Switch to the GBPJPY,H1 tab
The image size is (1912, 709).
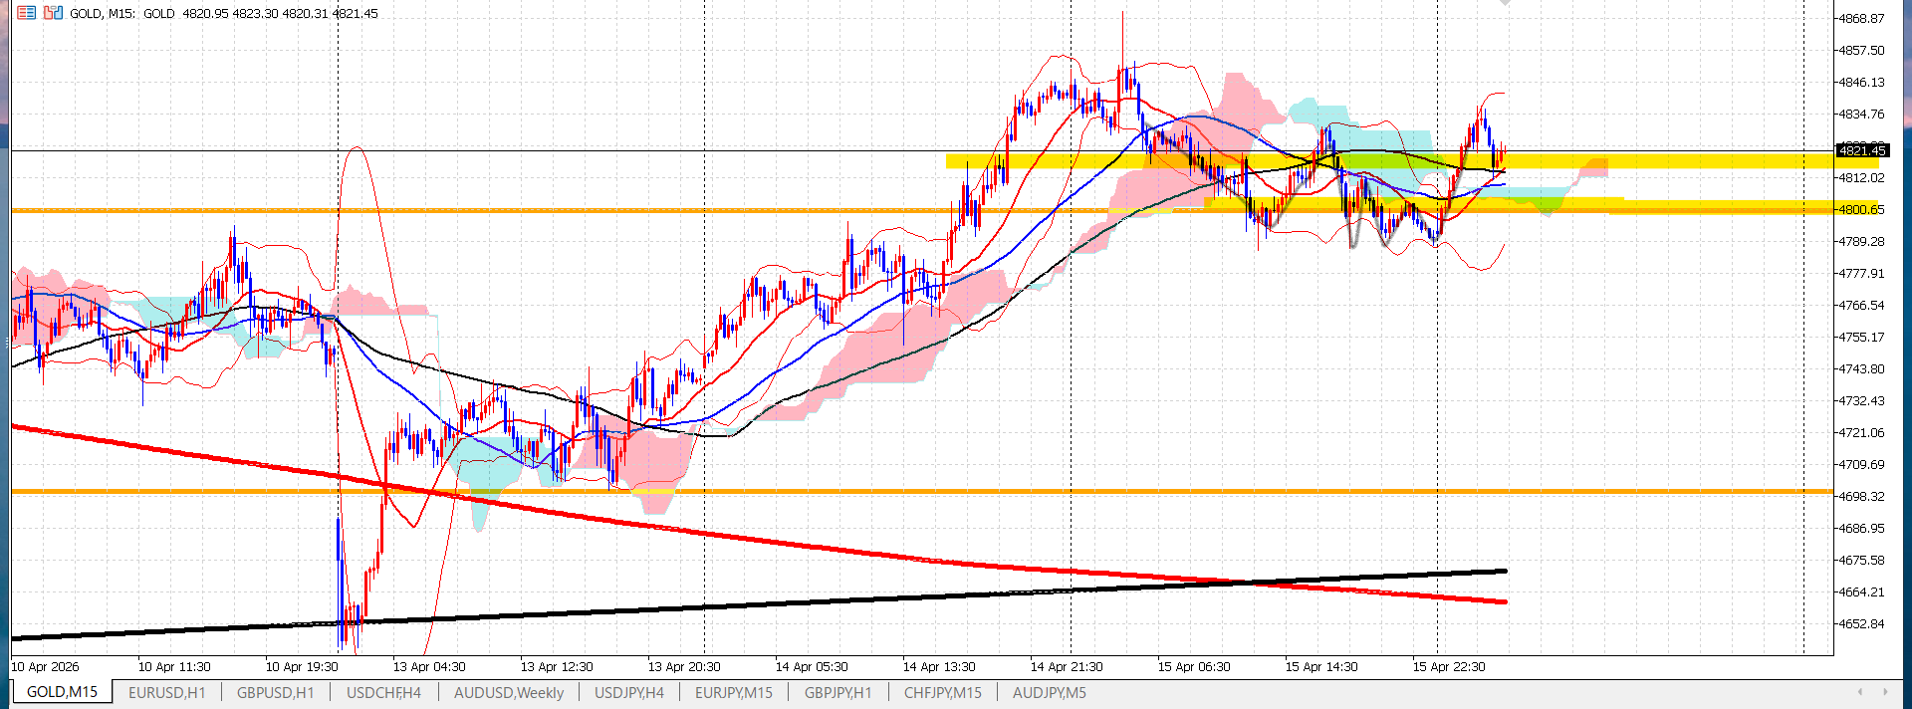coord(837,693)
